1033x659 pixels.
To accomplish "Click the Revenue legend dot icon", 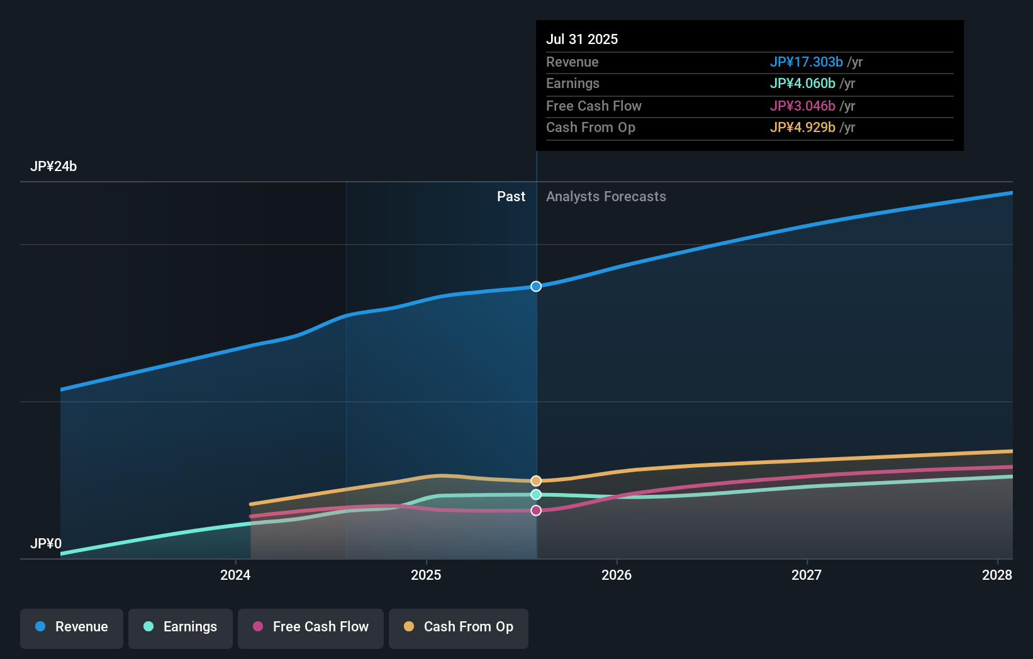I will [40, 627].
